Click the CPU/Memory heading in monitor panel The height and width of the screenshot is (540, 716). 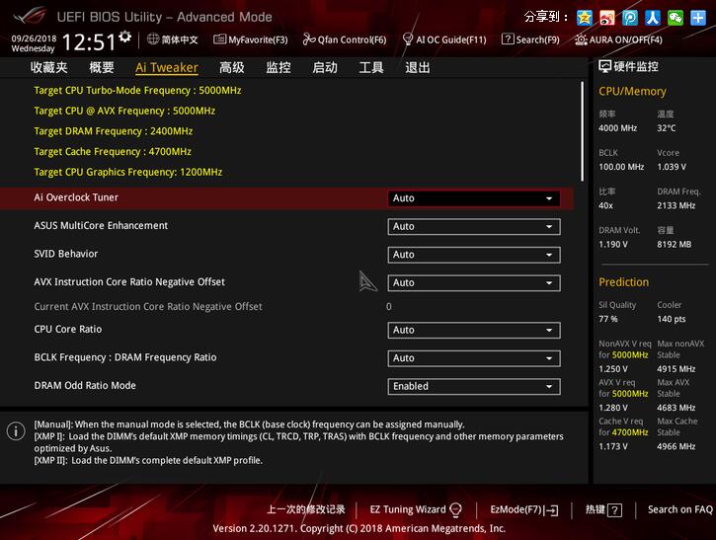pos(632,91)
